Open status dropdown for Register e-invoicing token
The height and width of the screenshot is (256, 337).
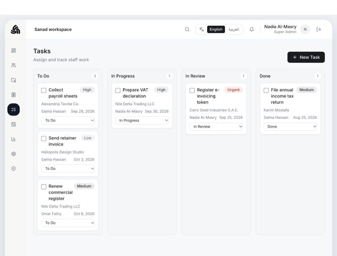pyautogui.click(x=216, y=127)
